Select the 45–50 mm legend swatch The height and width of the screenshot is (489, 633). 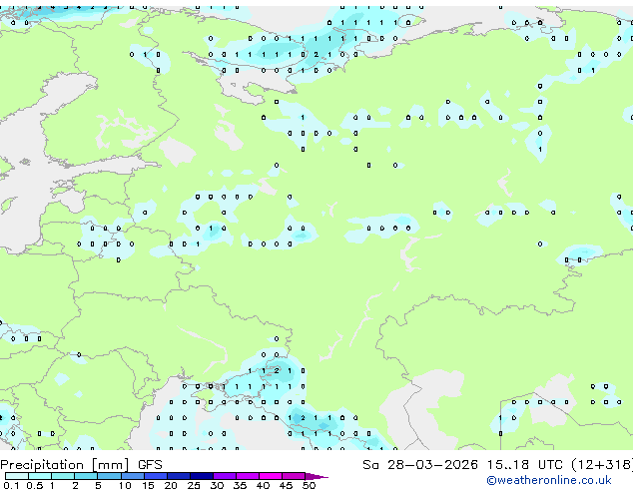(294, 476)
